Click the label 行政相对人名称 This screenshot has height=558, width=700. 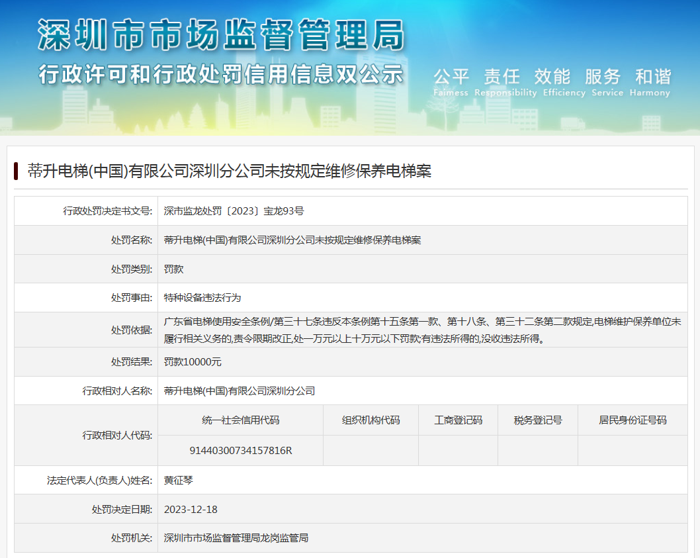pos(117,391)
